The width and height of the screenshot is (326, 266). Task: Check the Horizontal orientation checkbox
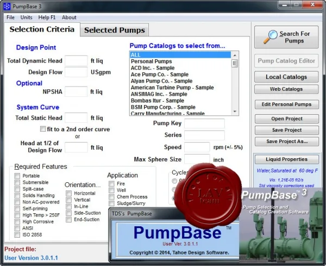click(x=68, y=193)
